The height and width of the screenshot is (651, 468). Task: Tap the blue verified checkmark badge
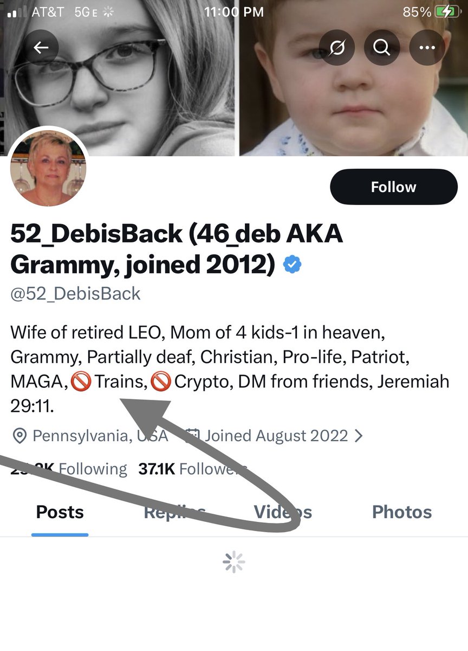click(293, 265)
